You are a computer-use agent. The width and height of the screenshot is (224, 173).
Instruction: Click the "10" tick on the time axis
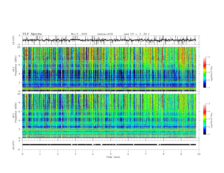(199, 154)
